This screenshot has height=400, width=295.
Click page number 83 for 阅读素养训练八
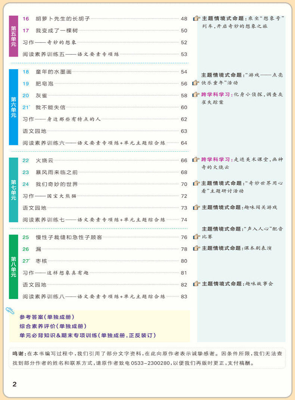click(x=184, y=297)
